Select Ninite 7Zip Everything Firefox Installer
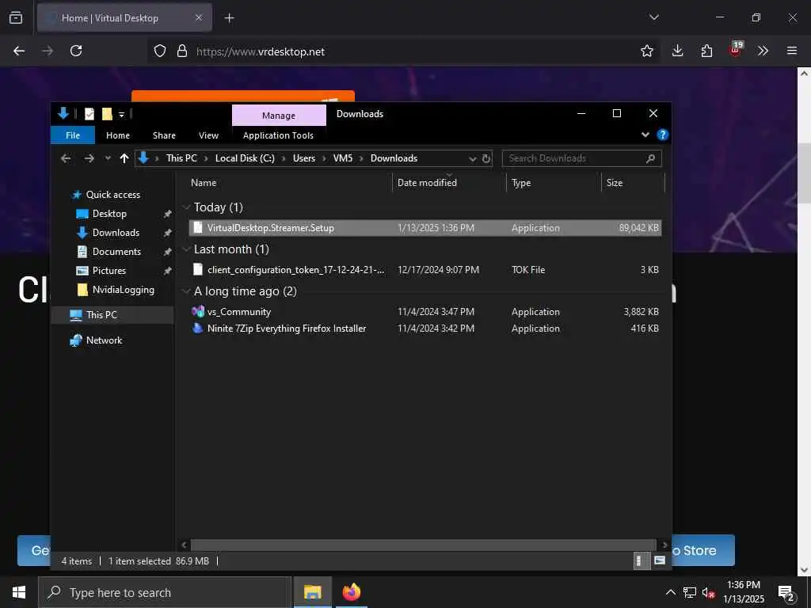 (x=425, y=329)
